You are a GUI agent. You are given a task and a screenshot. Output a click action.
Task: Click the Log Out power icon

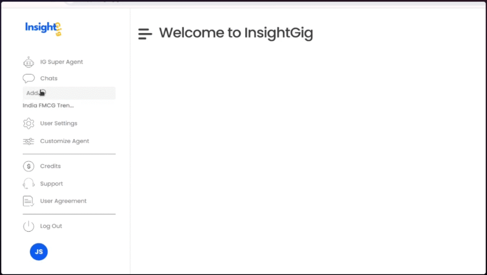(x=29, y=226)
